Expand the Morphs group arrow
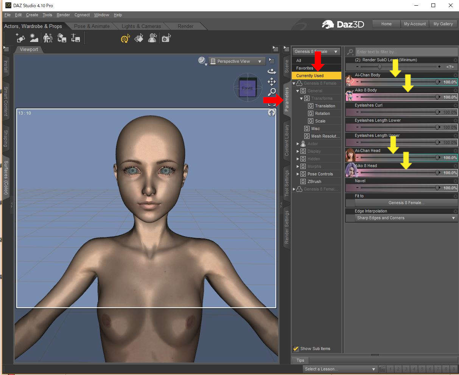459x375 pixels. (x=298, y=166)
